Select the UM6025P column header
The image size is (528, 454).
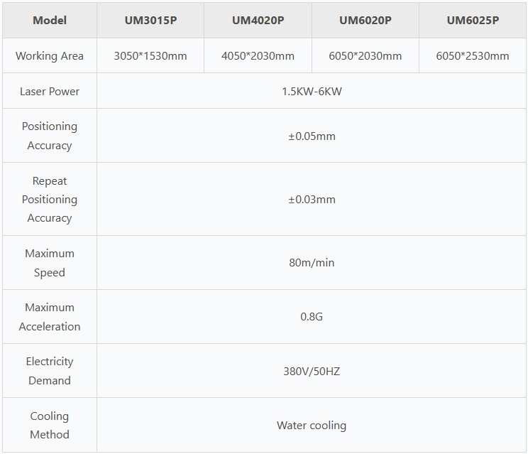tap(473, 20)
